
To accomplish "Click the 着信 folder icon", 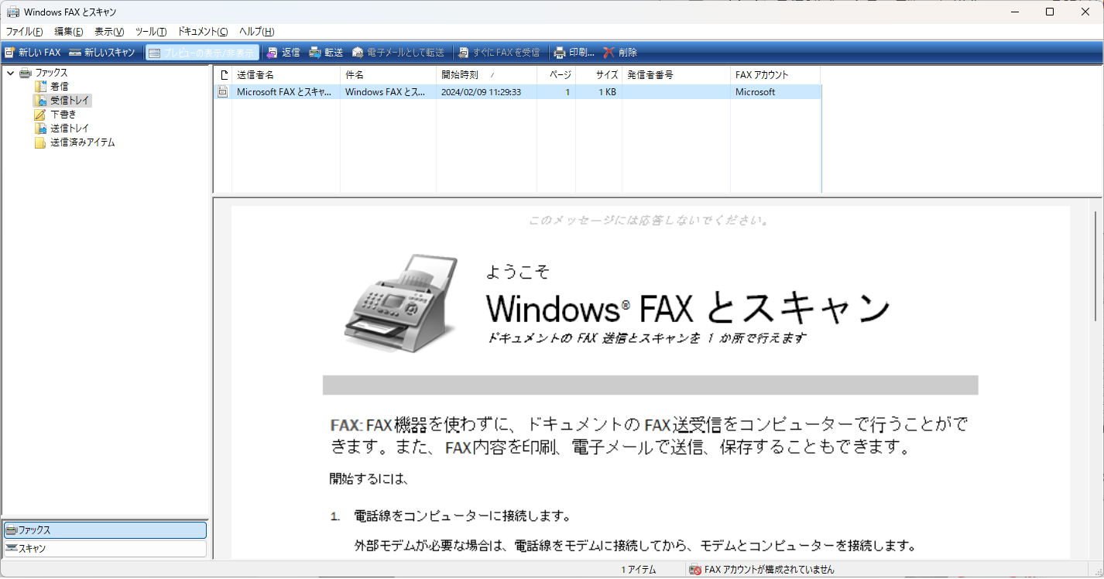I will pyautogui.click(x=40, y=87).
